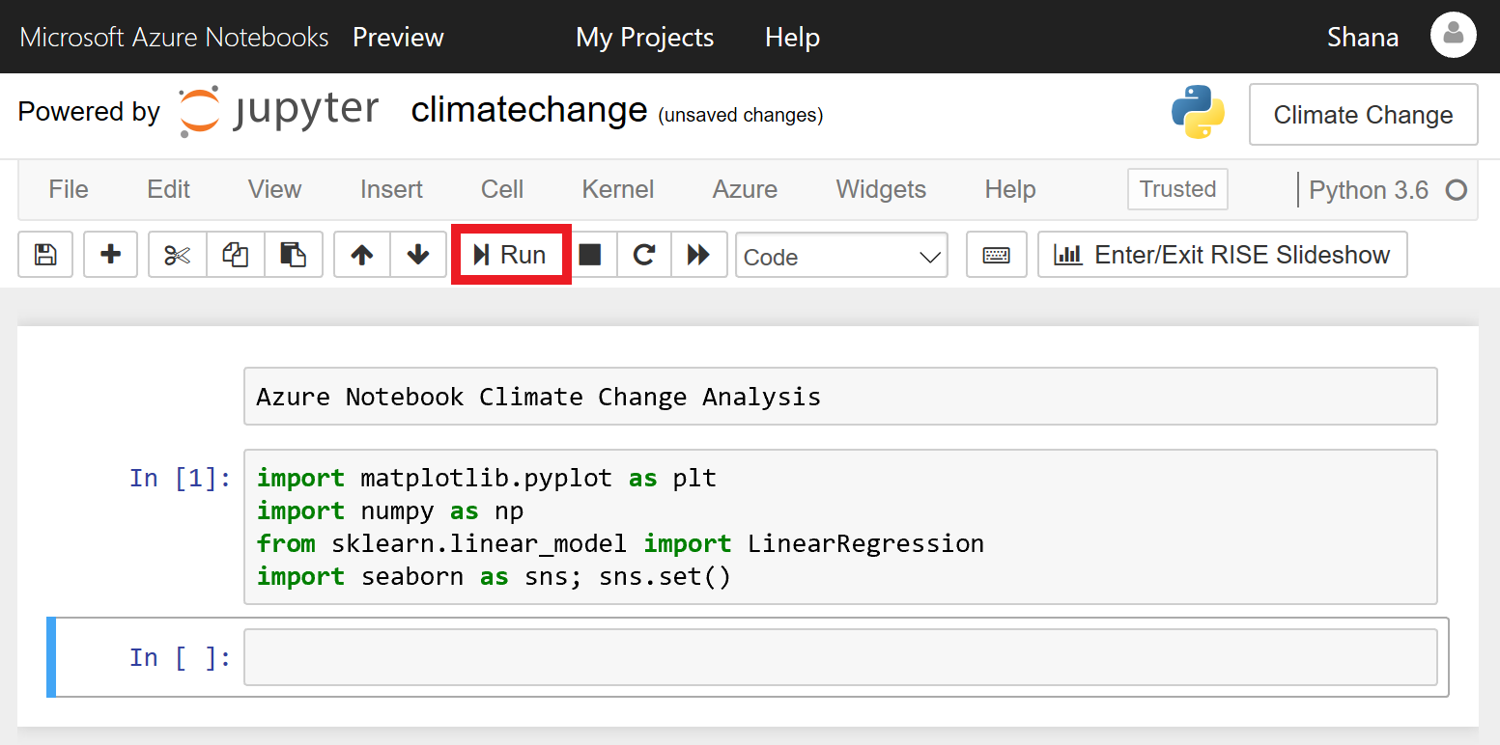Move selected cell up with the arrow

(x=362, y=255)
